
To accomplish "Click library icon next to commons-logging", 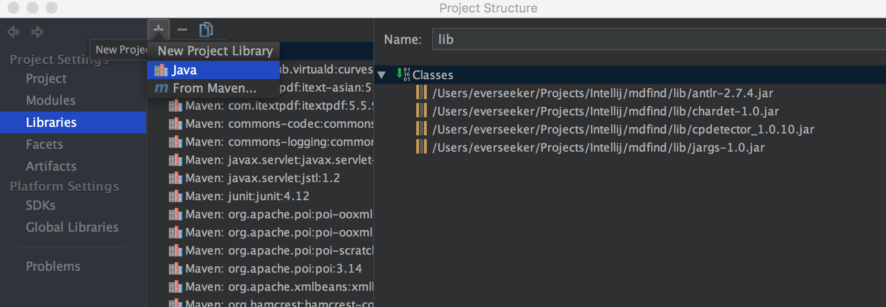I will coord(175,142).
